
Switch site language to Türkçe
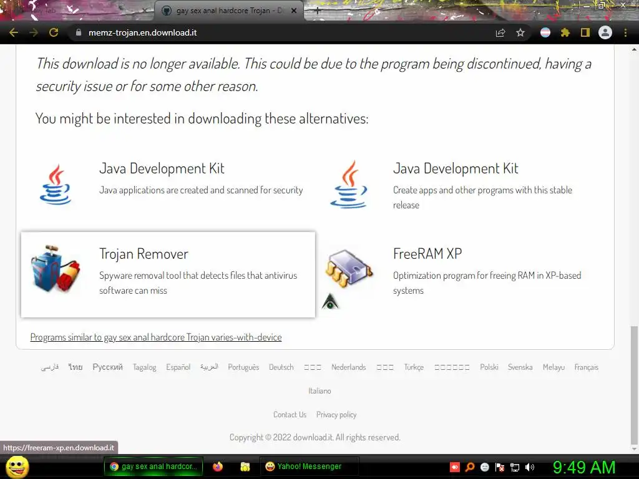click(414, 367)
